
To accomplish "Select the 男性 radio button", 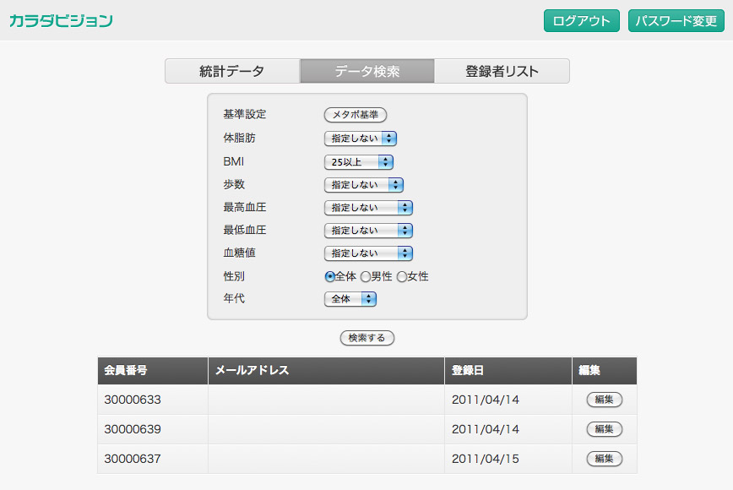I will [x=366, y=277].
